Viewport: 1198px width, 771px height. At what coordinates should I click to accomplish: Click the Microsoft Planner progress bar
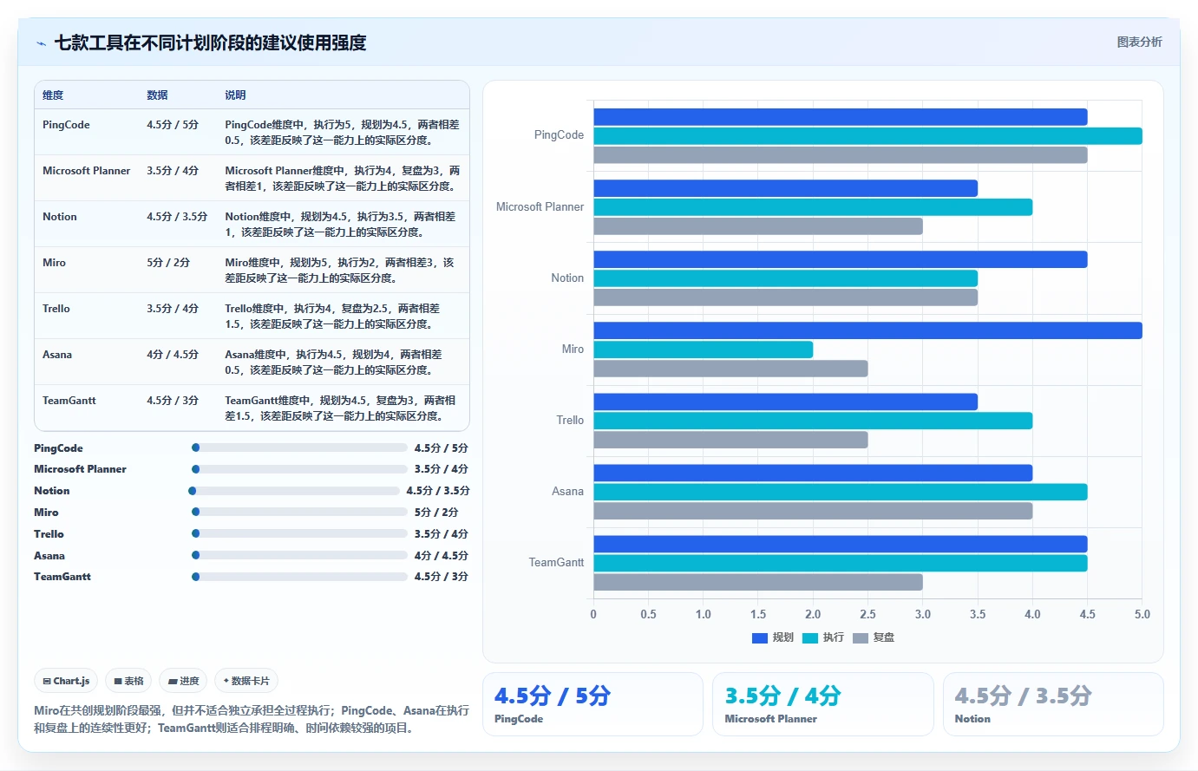coord(299,469)
